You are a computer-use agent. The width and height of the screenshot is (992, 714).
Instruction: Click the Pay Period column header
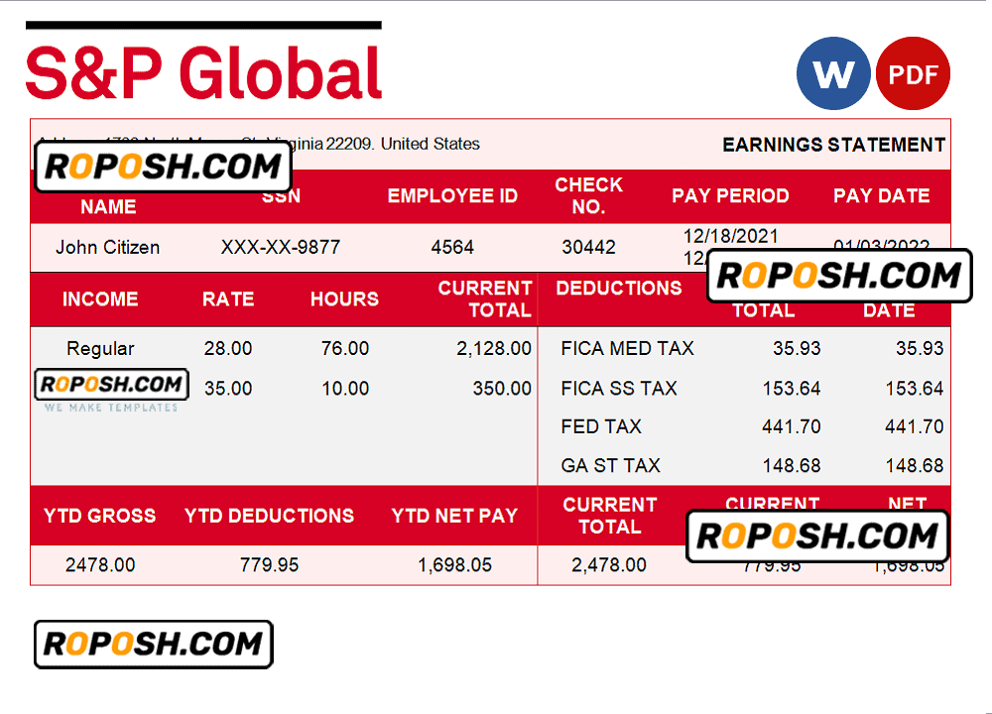point(730,195)
